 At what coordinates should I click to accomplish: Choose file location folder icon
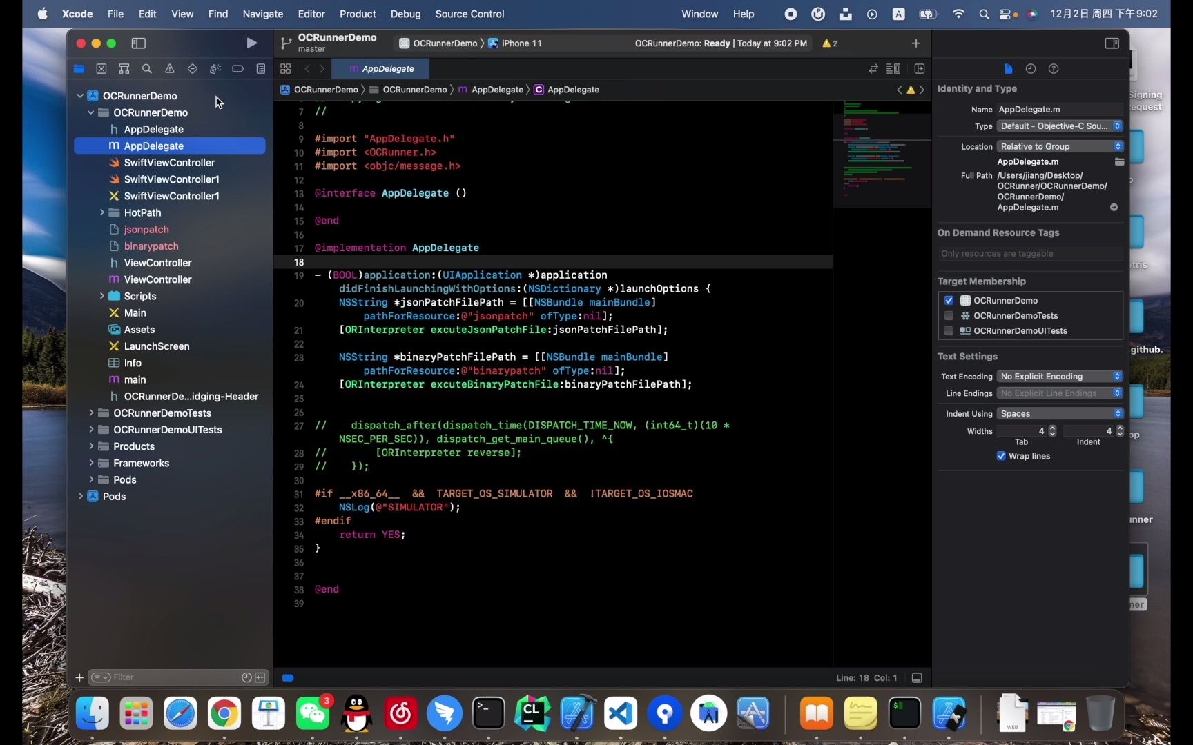(1119, 161)
